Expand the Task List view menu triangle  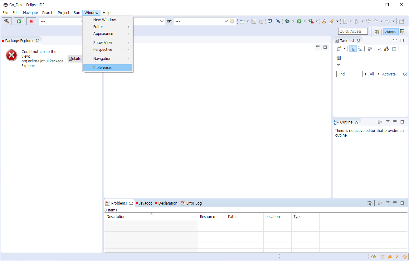[x=338, y=65]
